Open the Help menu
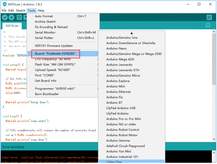 [x=41, y=11]
